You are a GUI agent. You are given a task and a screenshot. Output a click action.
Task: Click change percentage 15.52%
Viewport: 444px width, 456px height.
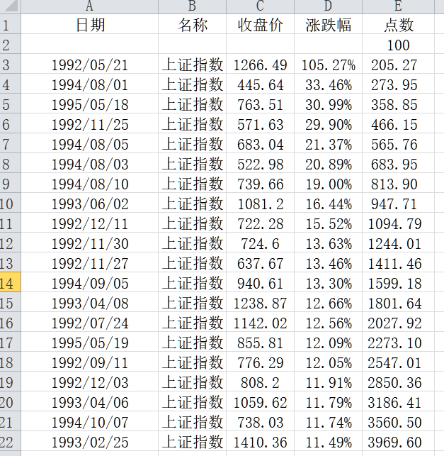(328, 223)
